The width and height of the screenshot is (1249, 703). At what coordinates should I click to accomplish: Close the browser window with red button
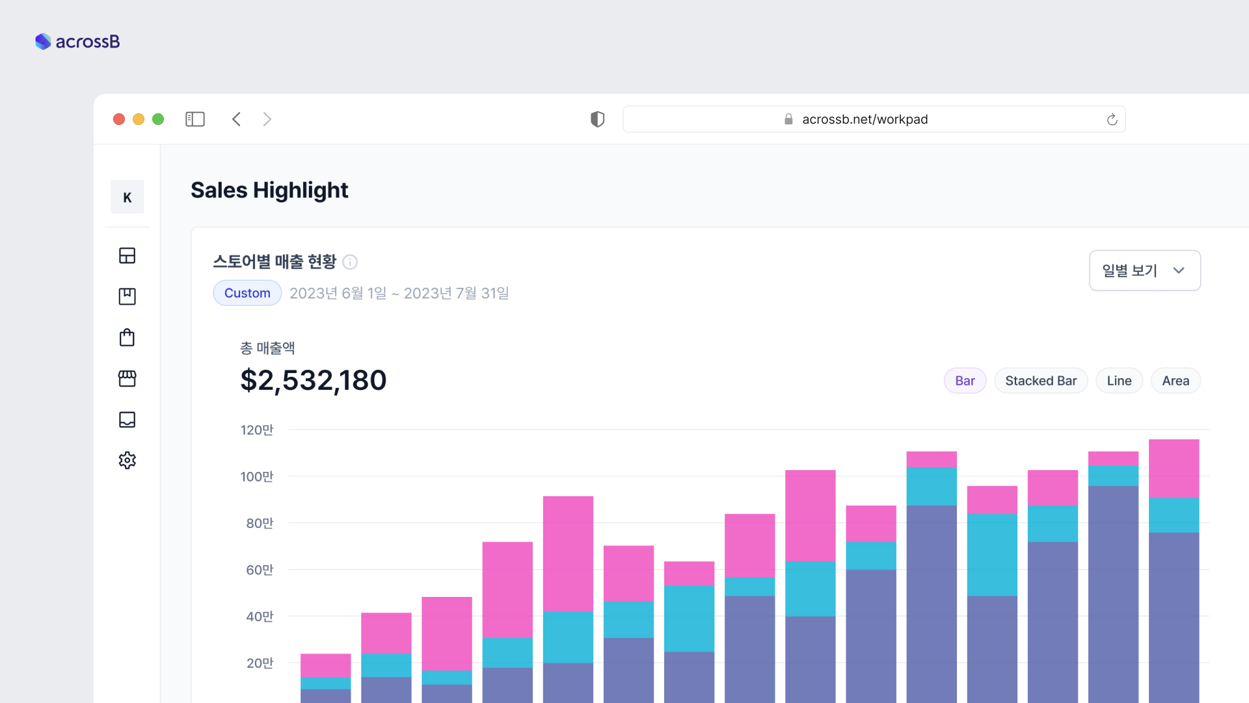(119, 119)
